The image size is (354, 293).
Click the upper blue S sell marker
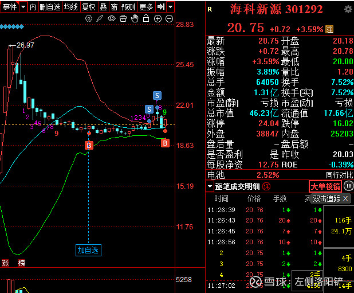coord(157,96)
